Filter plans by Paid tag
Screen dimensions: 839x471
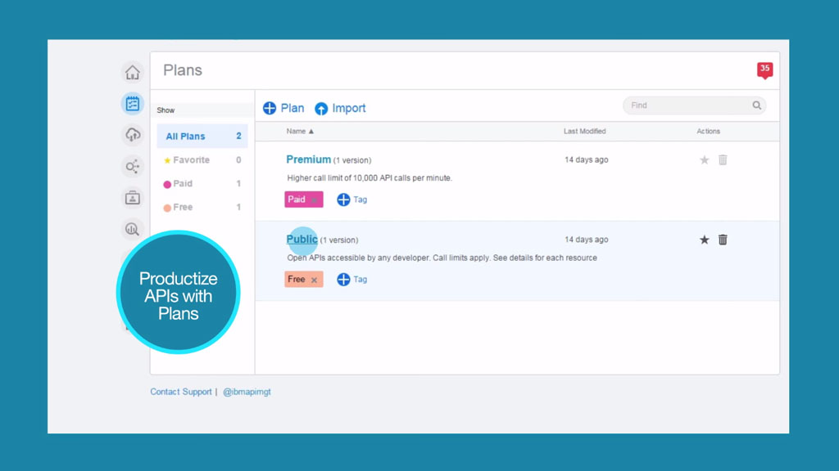tap(202, 183)
